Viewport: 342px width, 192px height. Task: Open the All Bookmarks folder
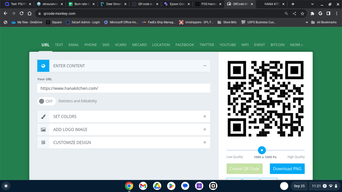[324, 22]
